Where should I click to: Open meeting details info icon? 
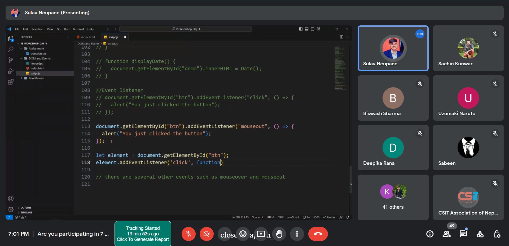430,234
